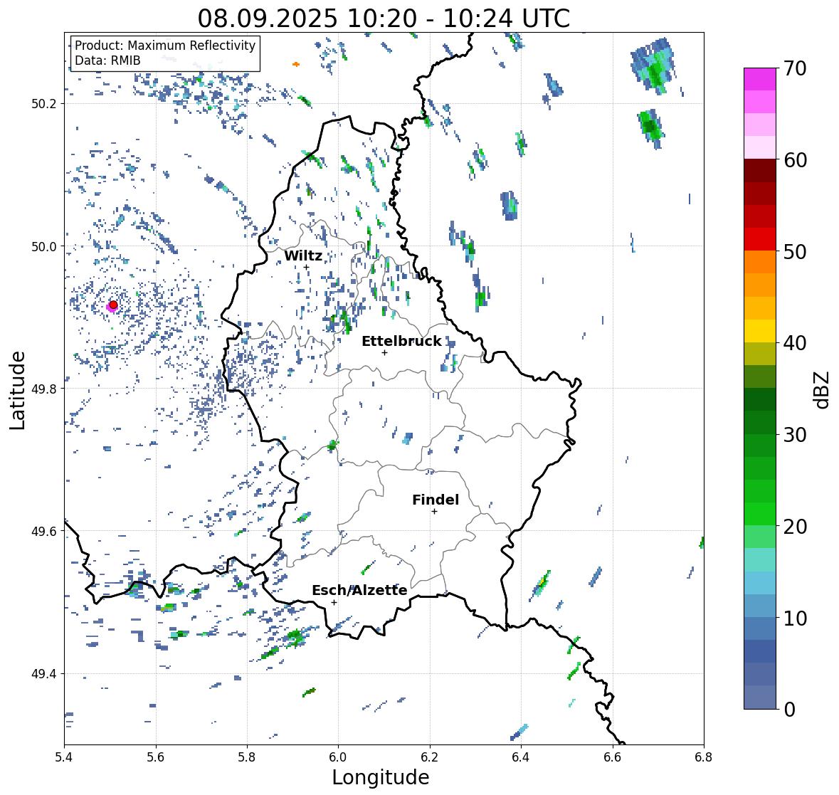
Task: Click the plus marker below Ettelbruck
Action: coord(384,352)
